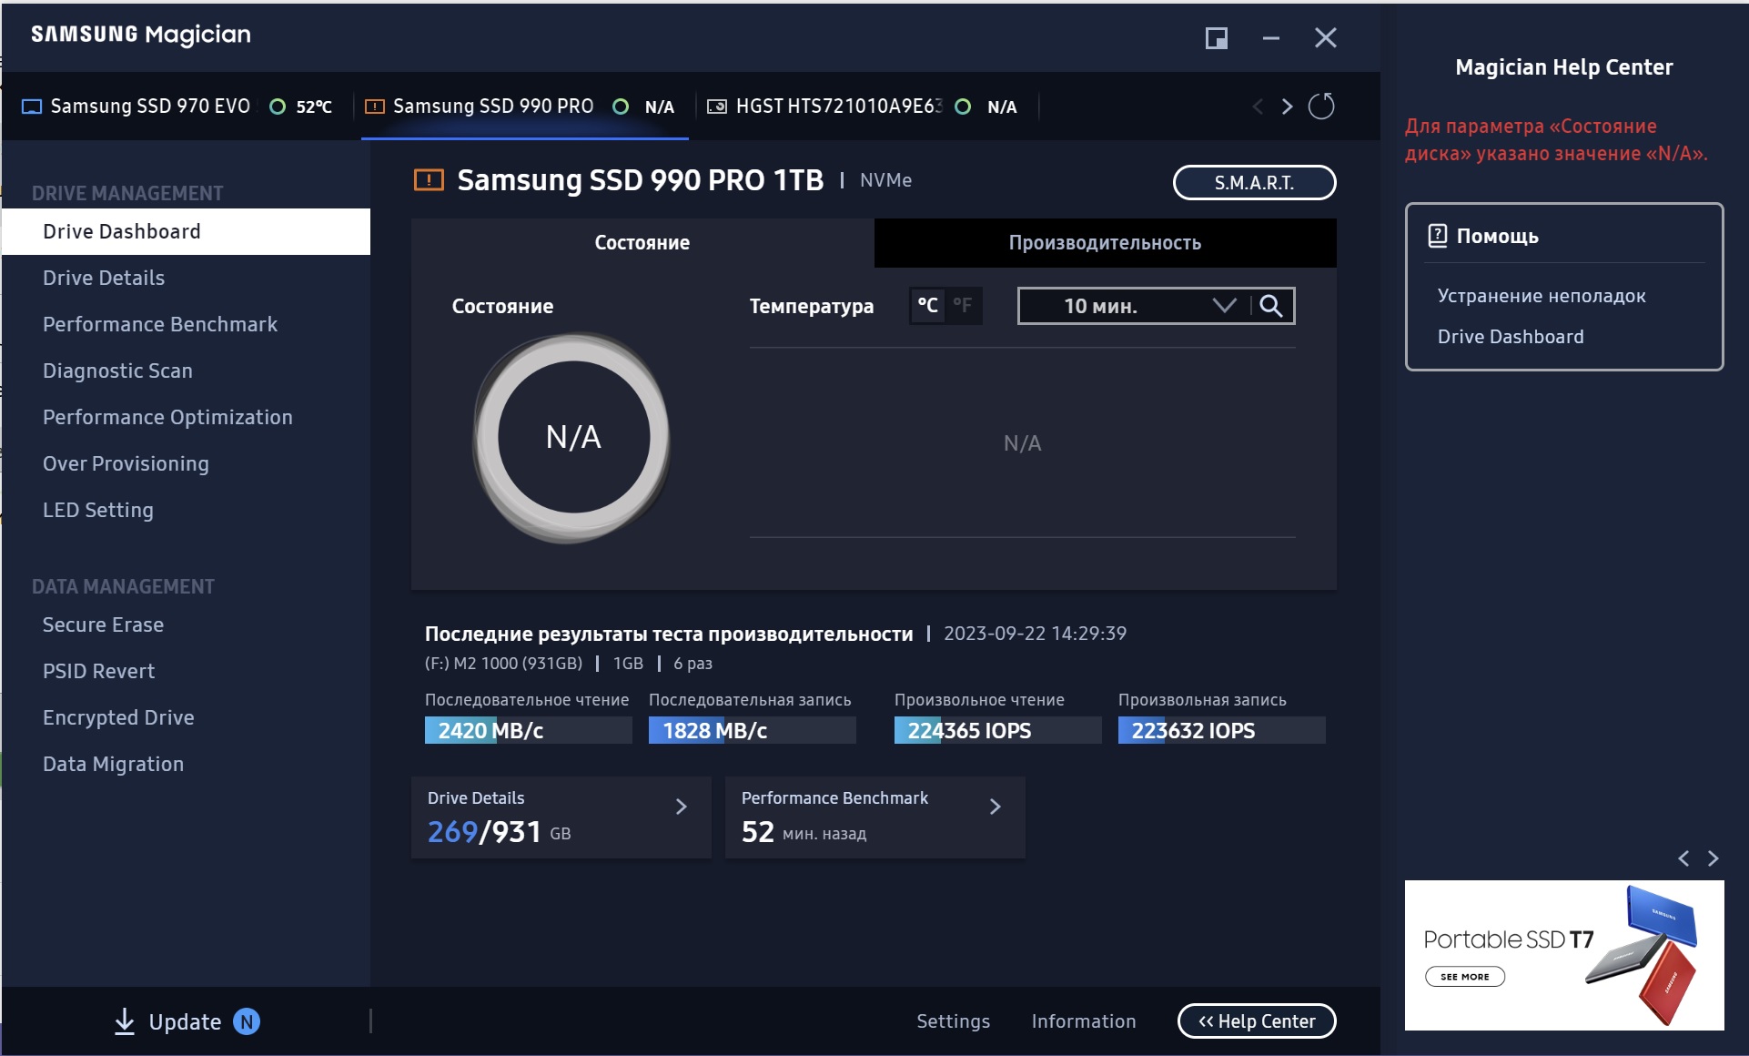The height and width of the screenshot is (1056, 1749).
Task: Click the blue N notification badge
Action: tap(246, 1021)
